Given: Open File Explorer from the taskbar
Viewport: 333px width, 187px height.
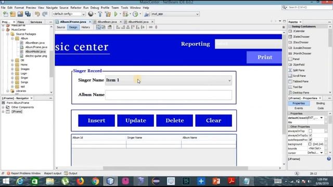Looking at the screenshot, I should (50, 181).
